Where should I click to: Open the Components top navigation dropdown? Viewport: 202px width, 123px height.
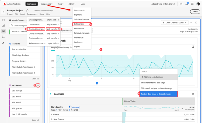pyautogui.click(x=47, y=4)
